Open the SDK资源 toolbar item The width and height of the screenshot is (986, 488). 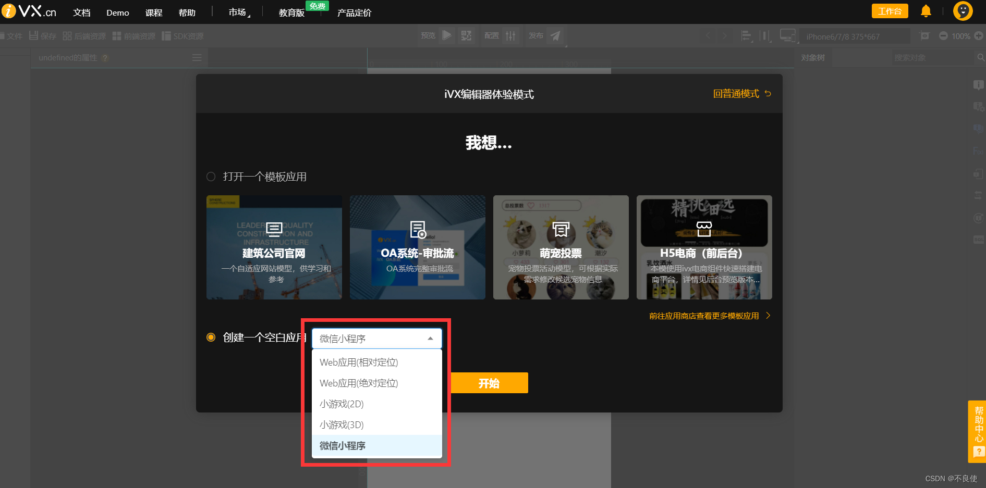[x=182, y=36]
